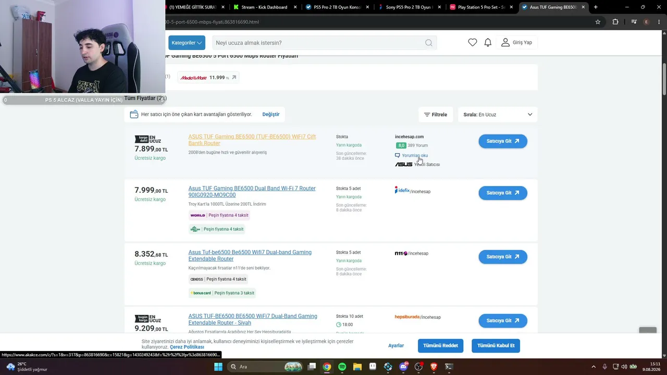Open the Chrome profile avatar
Screen dimensions: 667x375
(647, 22)
